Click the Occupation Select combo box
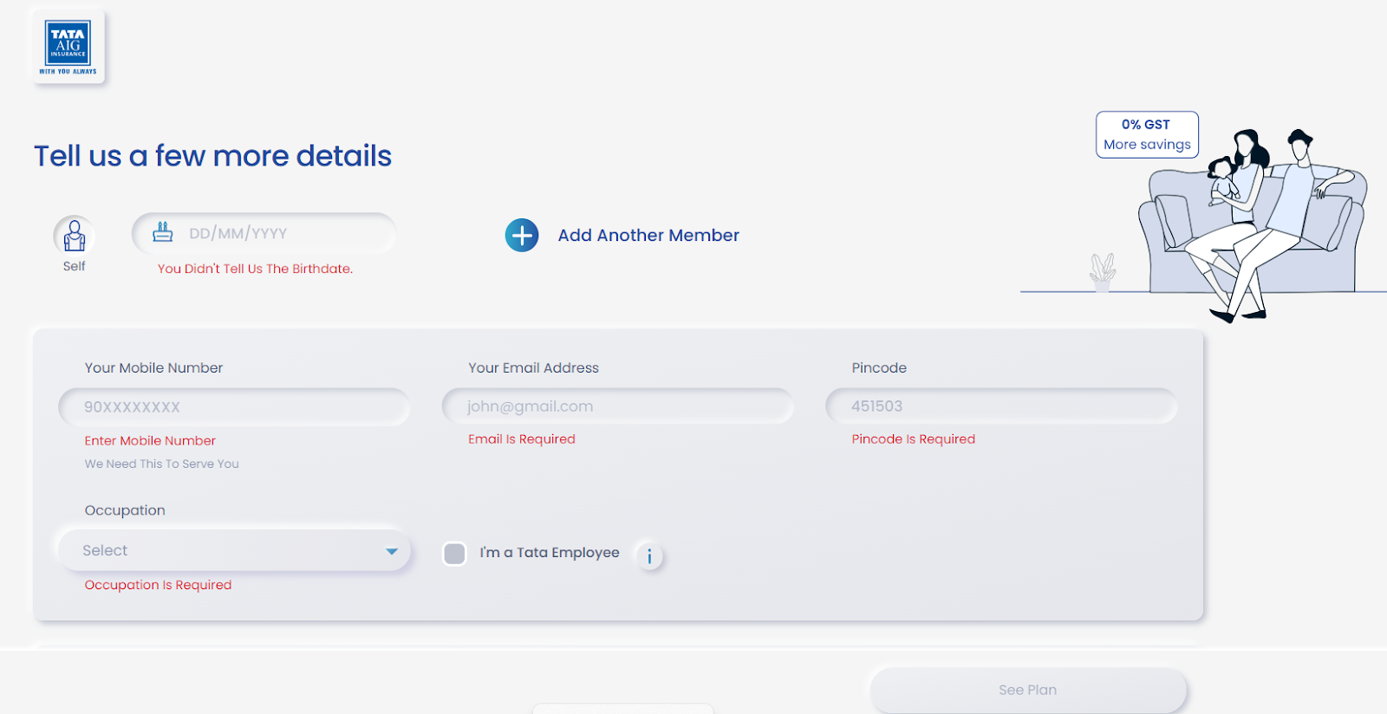 pyautogui.click(x=225, y=551)
